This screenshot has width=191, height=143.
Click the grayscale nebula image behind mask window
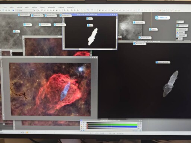coord(130,27)
